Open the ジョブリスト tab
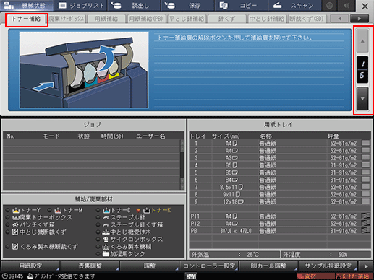 coord(81,6)
